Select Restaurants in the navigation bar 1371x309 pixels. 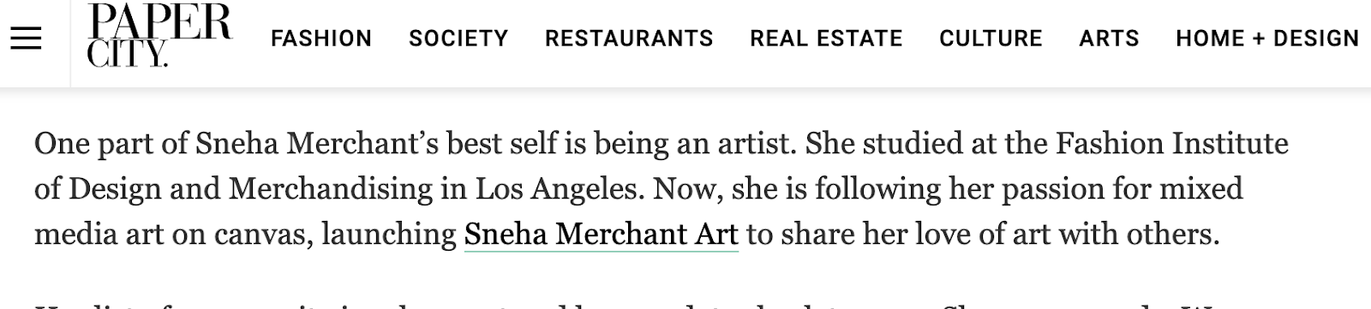pyautogui.click(x=629, y=39)
